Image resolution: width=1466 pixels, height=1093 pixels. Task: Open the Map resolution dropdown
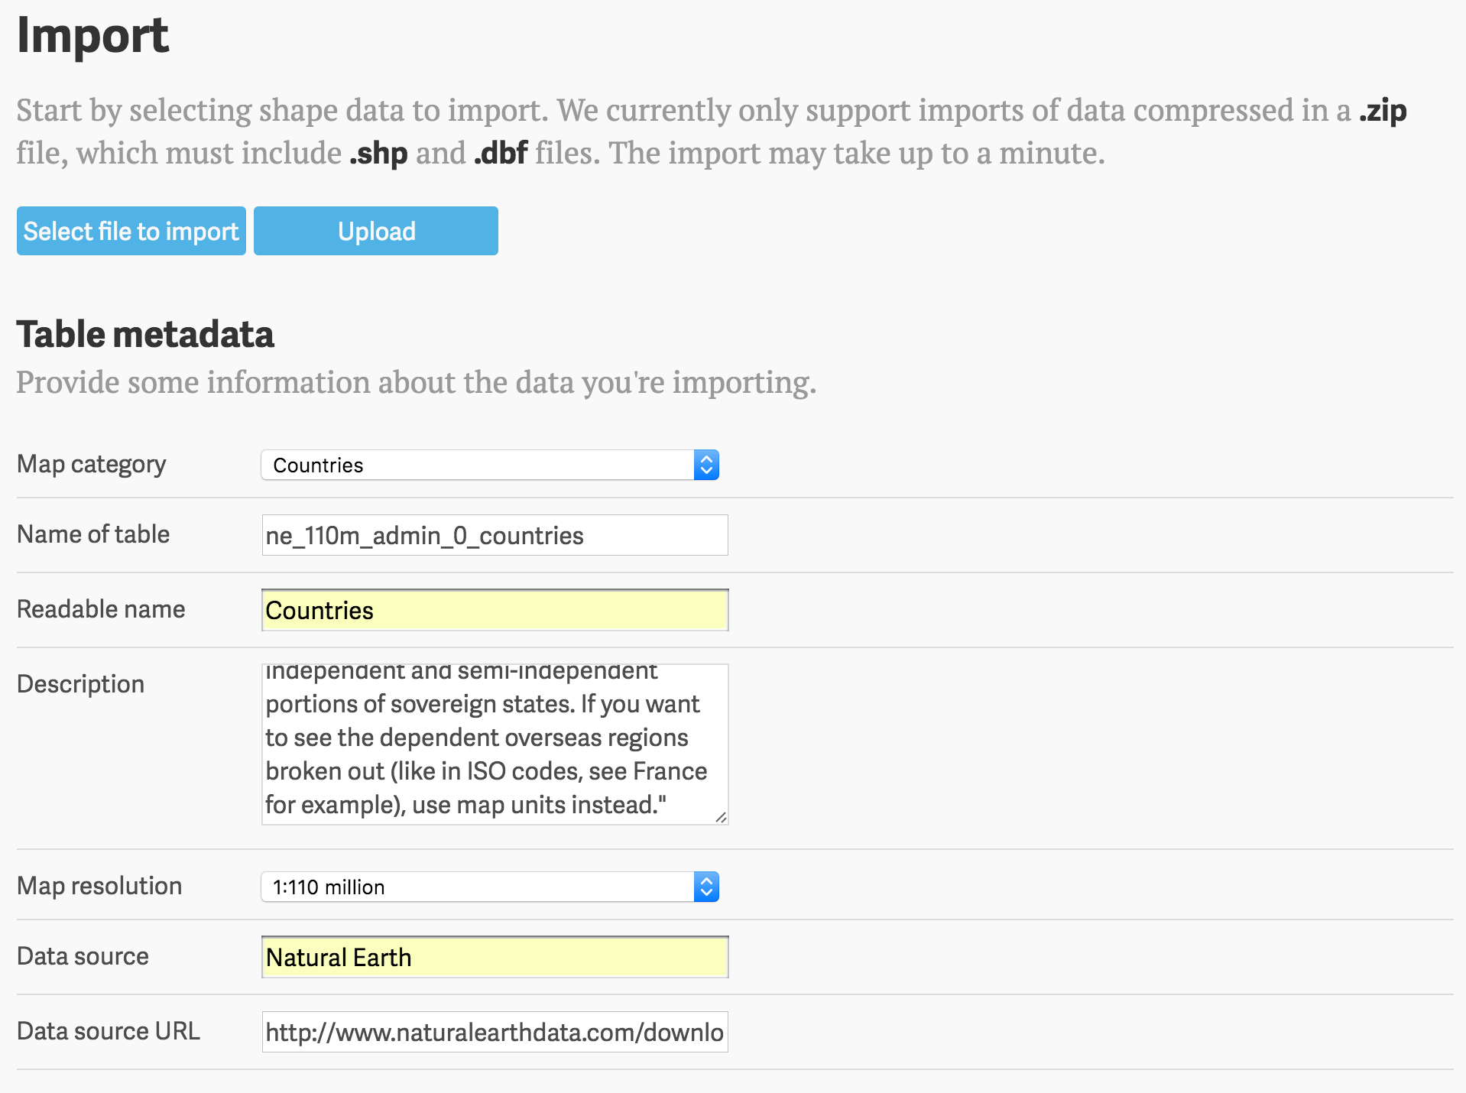point(490,887)
